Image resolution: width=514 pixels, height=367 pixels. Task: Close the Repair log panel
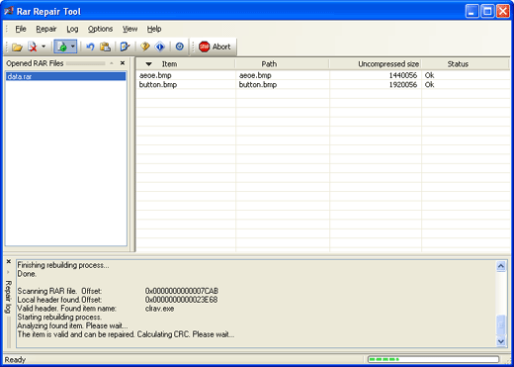[x=9, y=261]
